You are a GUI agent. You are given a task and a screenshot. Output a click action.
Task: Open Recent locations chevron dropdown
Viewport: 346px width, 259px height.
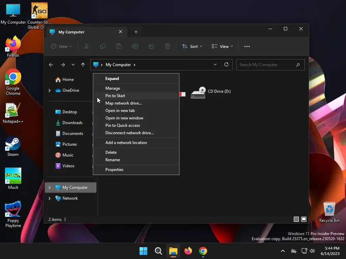[73, 65]
